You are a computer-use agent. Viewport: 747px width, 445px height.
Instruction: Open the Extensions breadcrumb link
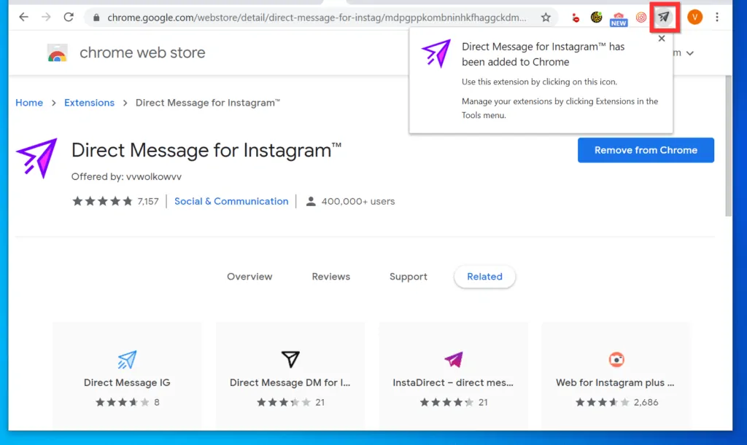(89, 103)
